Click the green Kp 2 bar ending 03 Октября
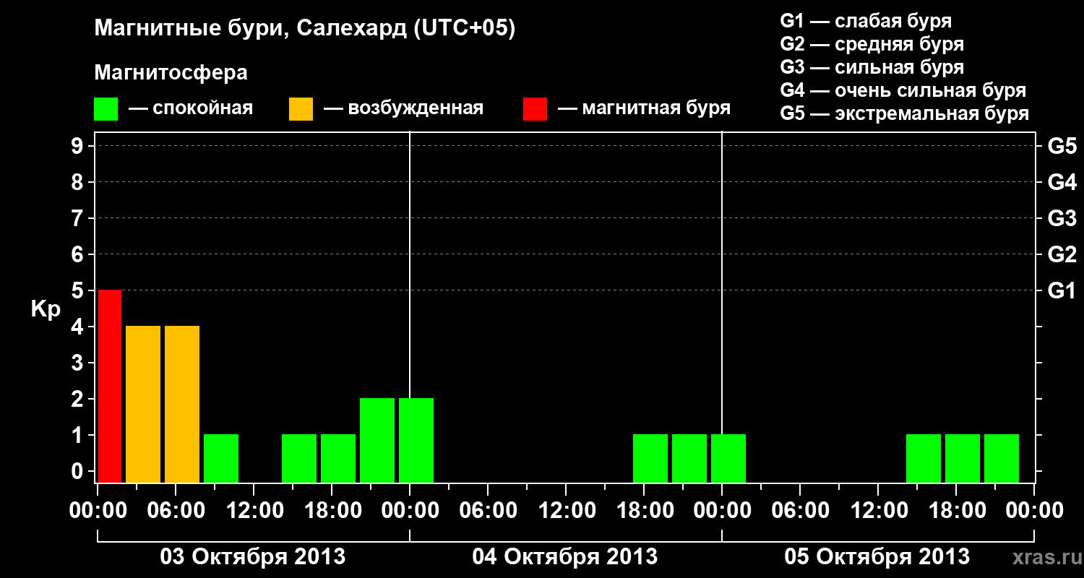This screenshot has width=1084, height=578. coord(377,440)
